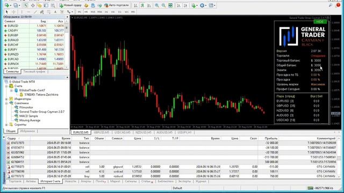This screenshot has width=344, height=193.
Task: Open the Тиковый график tab
Action: pos(34,71)
